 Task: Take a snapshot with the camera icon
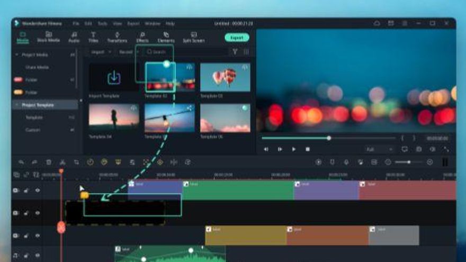click(418, 149)
